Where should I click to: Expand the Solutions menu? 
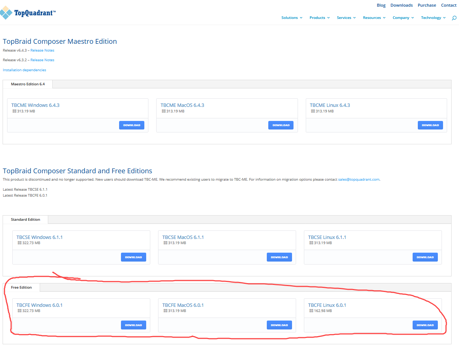[x=292, y=18]
